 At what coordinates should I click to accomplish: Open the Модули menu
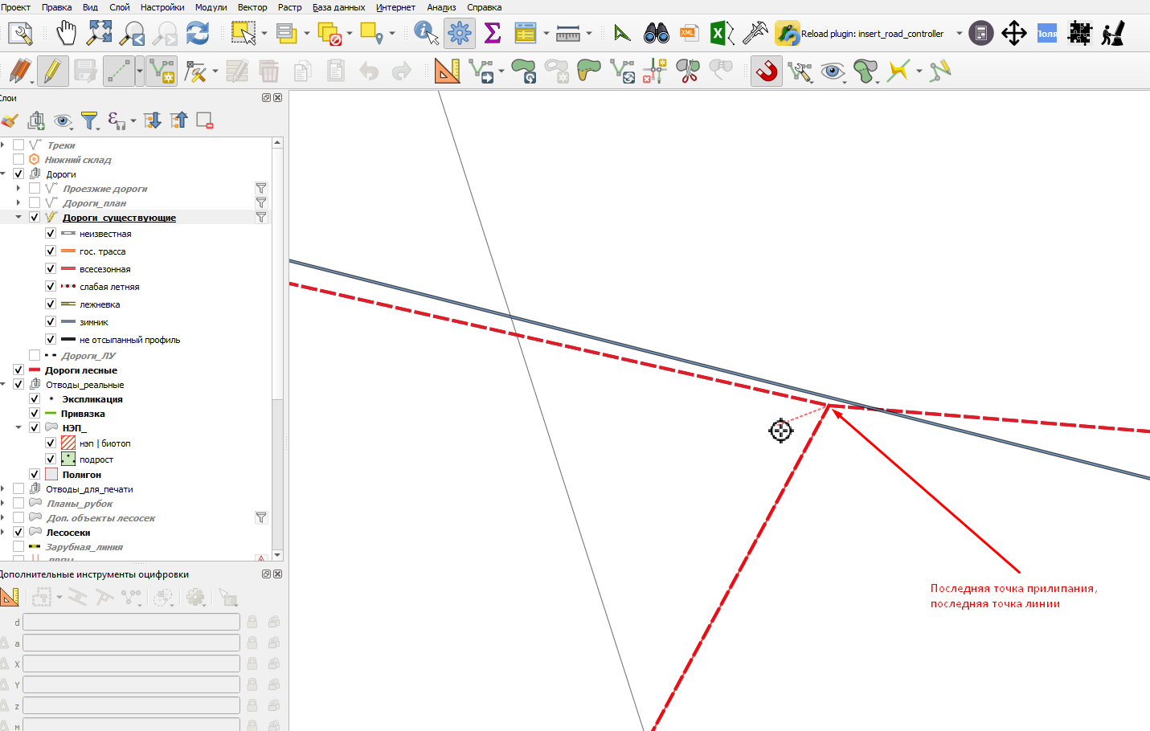(x=211, y=7)
